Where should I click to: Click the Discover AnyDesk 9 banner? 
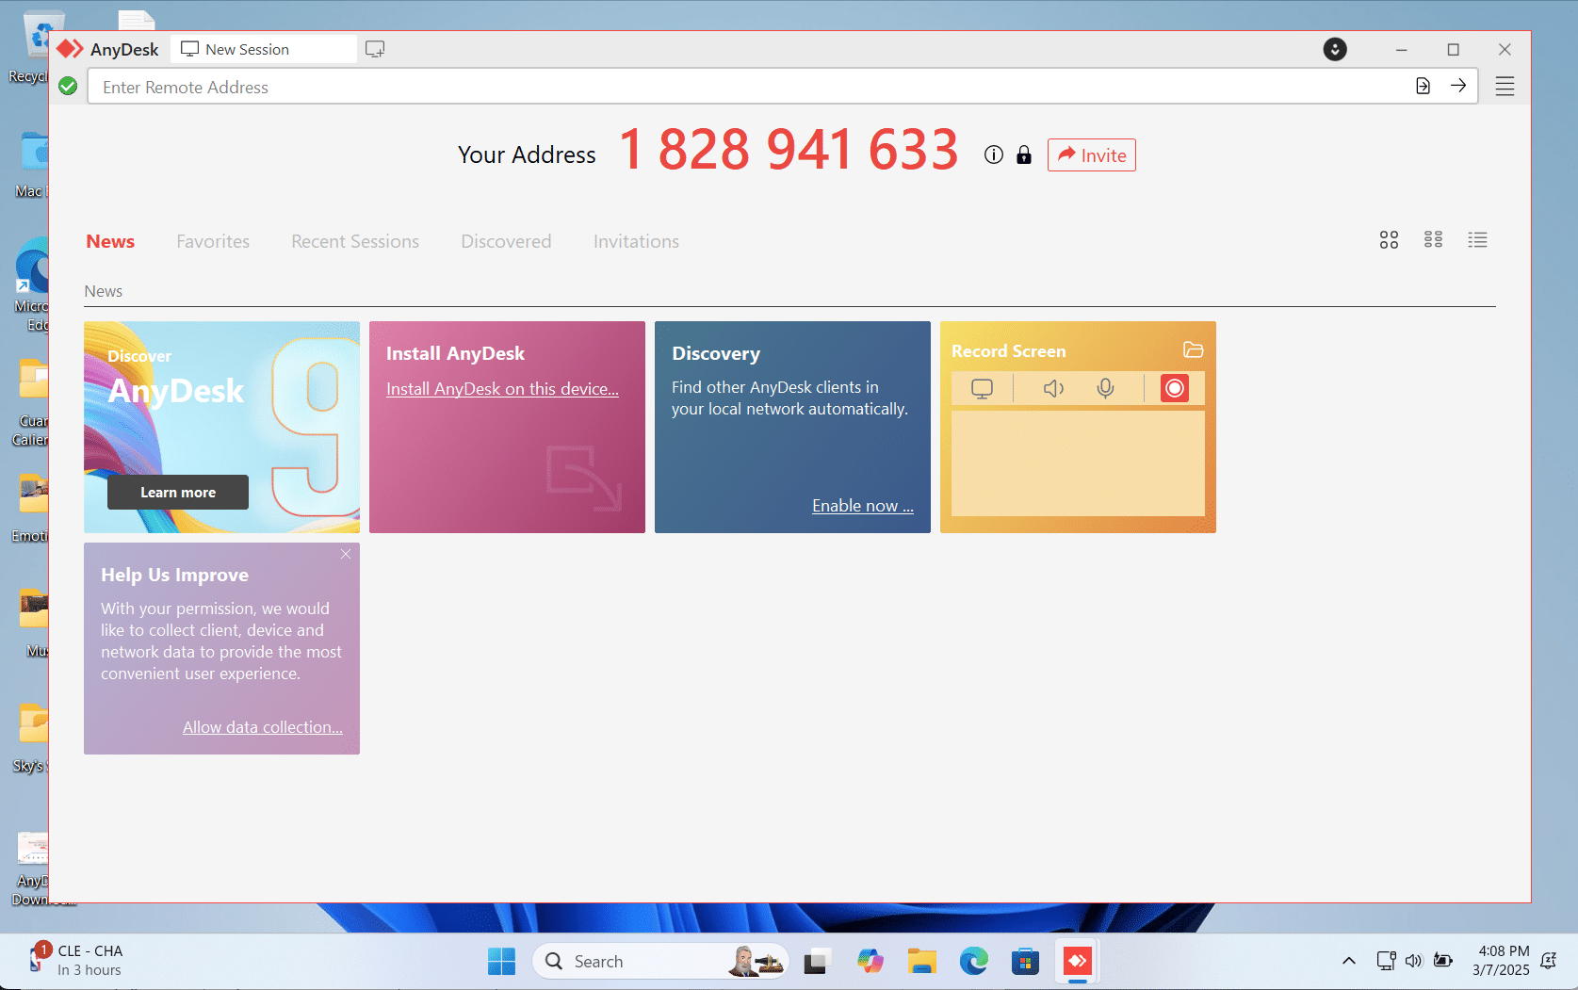point(221,427)
